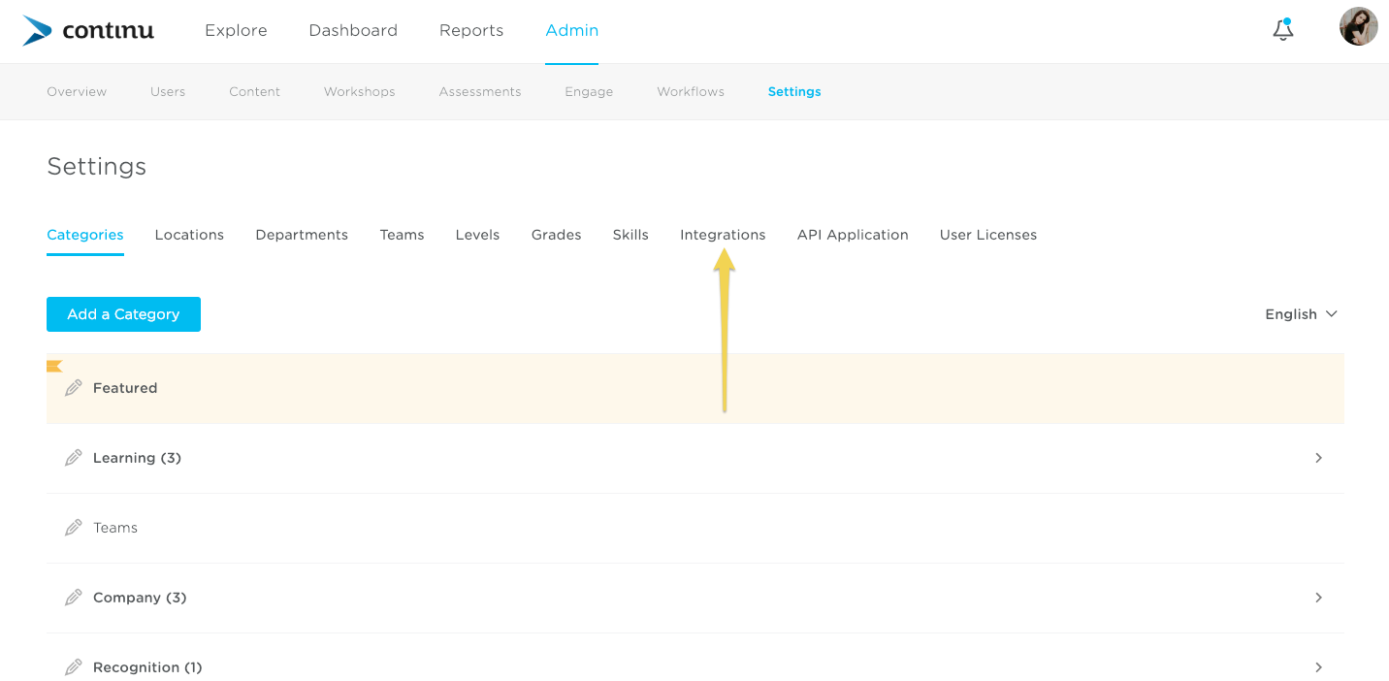Open the Reports top menu
1389x681 pixels.
click(471, 30)
